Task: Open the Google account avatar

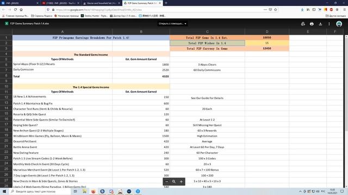Action: [339, 24]
